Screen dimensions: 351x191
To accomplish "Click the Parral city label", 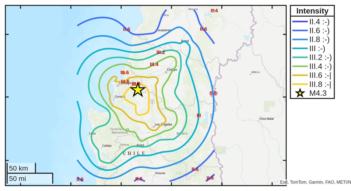I will [x=185, y=41].
